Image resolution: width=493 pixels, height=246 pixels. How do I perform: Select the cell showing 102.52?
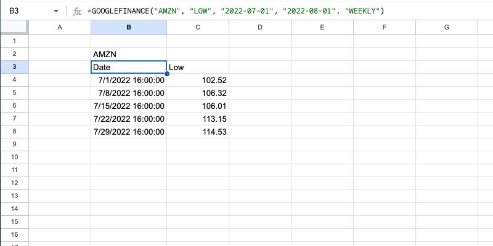point(197,80)
